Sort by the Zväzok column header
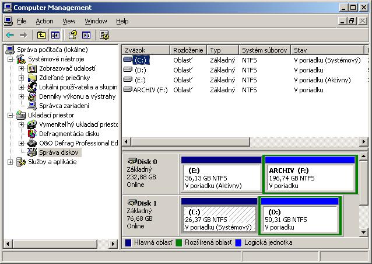Screen dimensions: 372x264 tap(146, 50)
